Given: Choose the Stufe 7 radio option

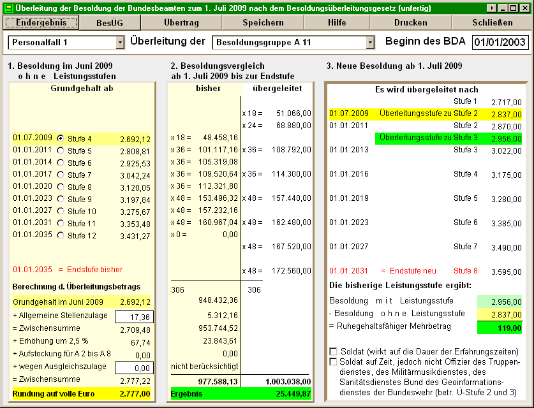Looking at the screenshot, I should tap(61, 175).
